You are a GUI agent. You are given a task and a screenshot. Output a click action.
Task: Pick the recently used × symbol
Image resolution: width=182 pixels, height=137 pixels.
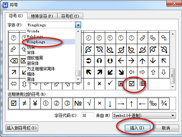pyautogui.click(x=99, y=103)
